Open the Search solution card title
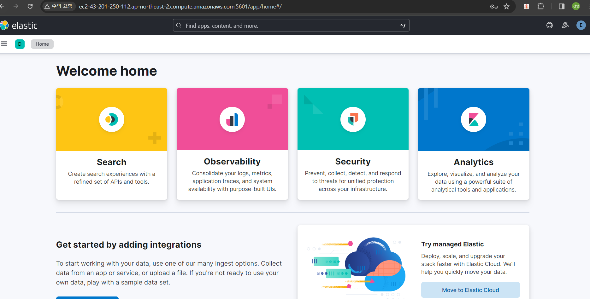 (112, 162)
